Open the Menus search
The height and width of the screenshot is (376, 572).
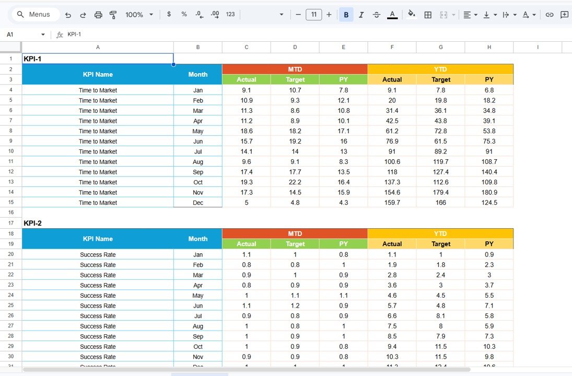click(x=35, y=14)
